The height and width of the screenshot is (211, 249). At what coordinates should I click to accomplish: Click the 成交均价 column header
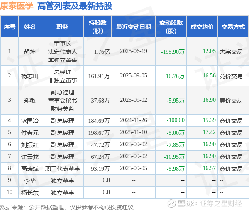[x=202, y=26]
